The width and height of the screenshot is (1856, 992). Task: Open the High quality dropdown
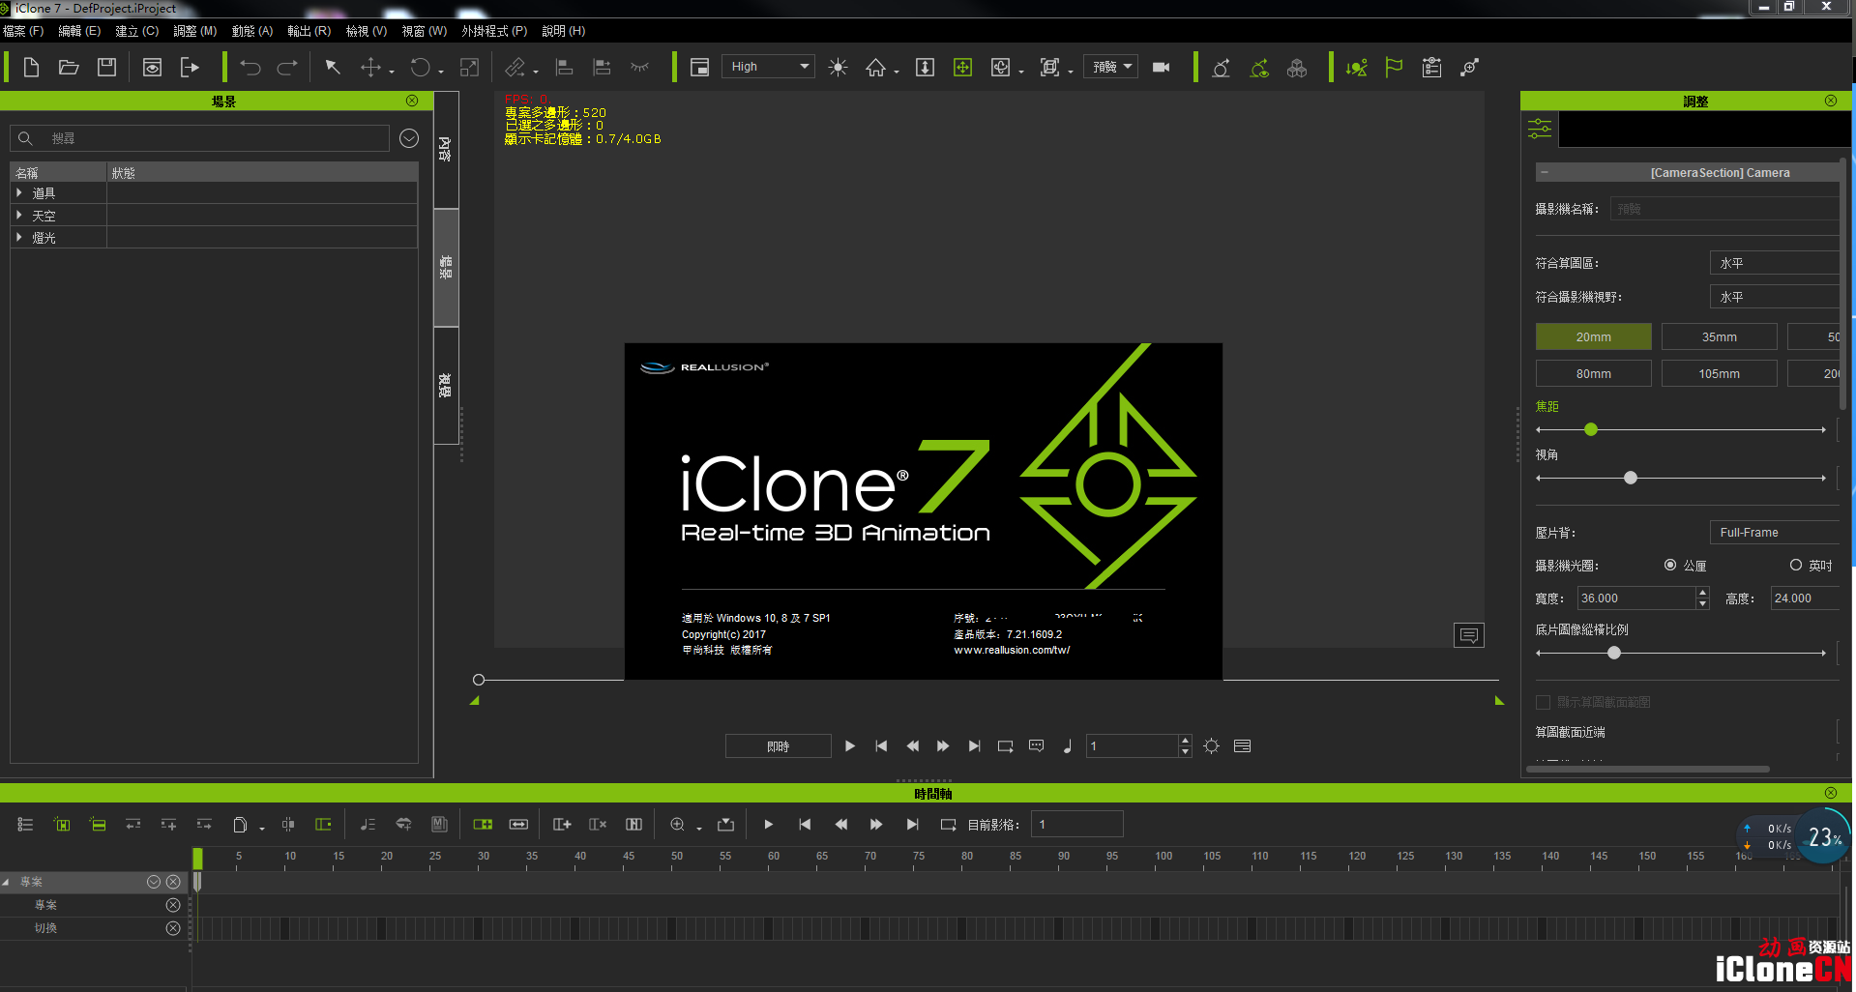coord(768,67)
